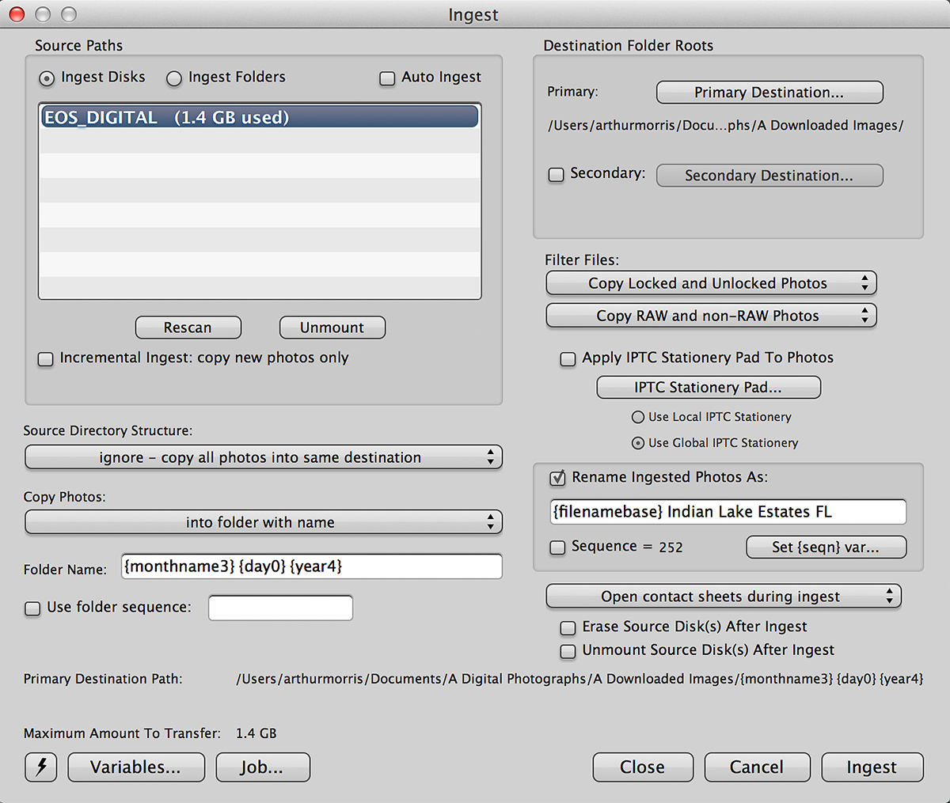Click the full Primary Destination Path text

579,679
